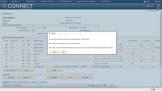
Task: Click the vertical scrollbar down arrow
Action: point(161,84)
